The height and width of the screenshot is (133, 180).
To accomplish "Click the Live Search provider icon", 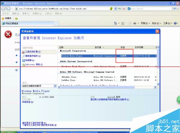I will point(129,9).
